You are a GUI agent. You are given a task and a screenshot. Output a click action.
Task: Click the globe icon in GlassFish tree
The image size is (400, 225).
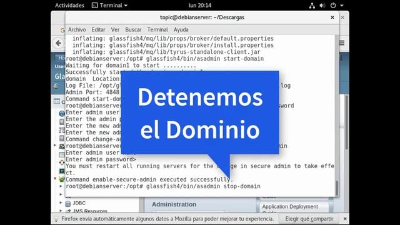pyautogui.click(x=62, y=114)
